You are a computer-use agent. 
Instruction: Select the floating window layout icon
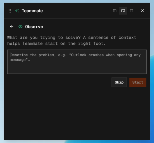(123, 11)
